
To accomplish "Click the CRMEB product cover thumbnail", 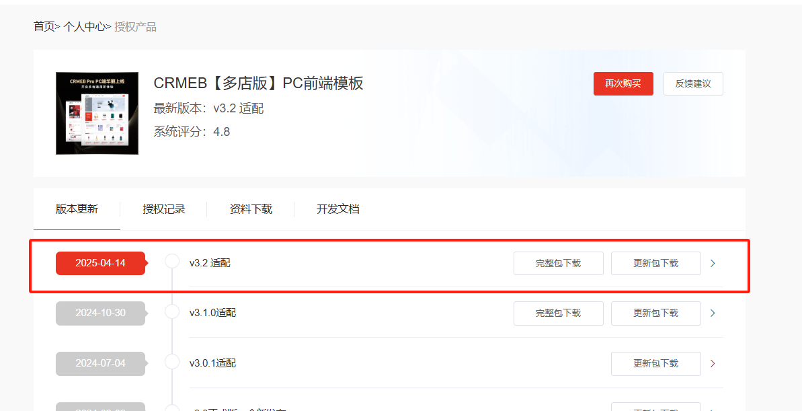I will point(97,113).
